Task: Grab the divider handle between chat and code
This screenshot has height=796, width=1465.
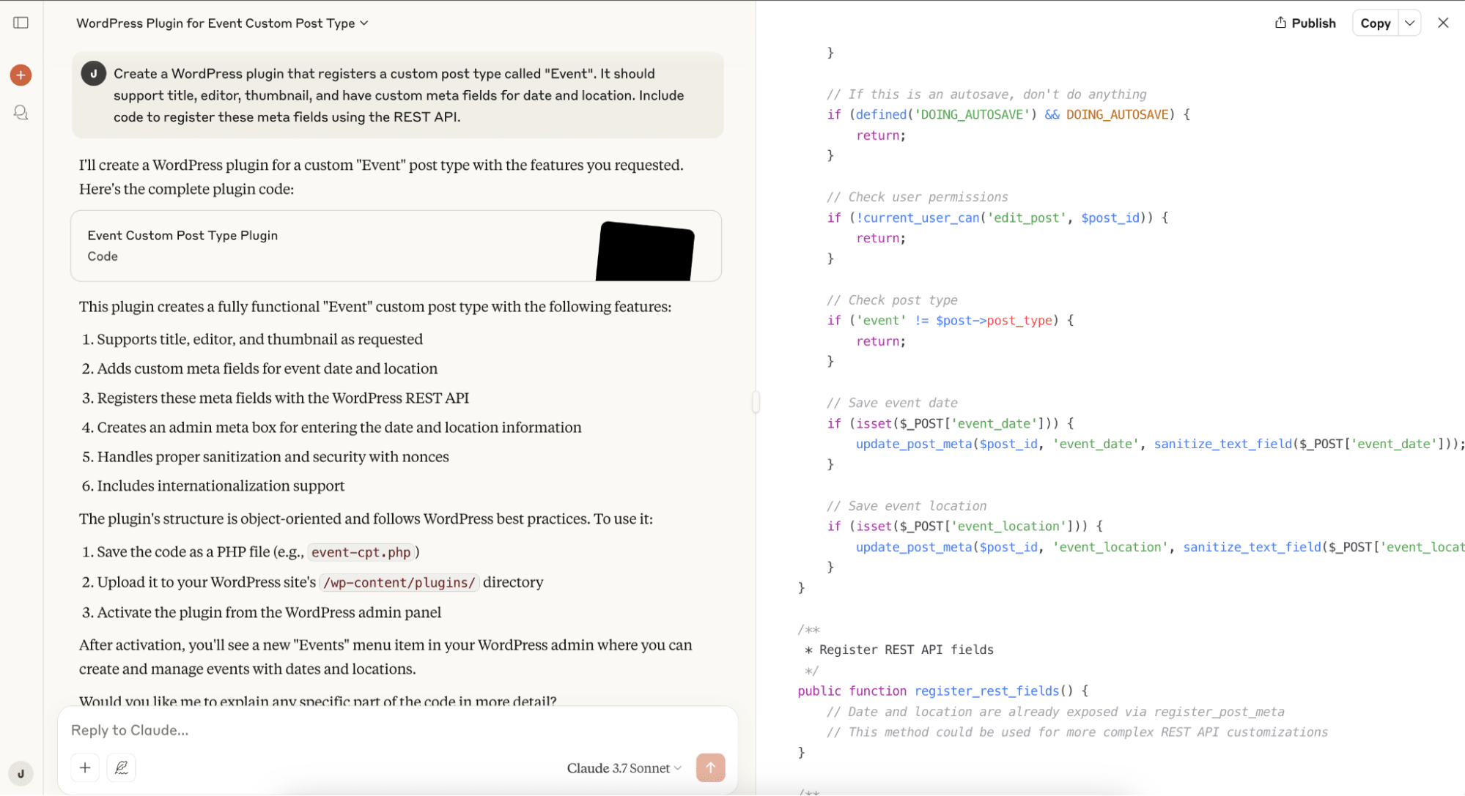Action: point(756,402)
